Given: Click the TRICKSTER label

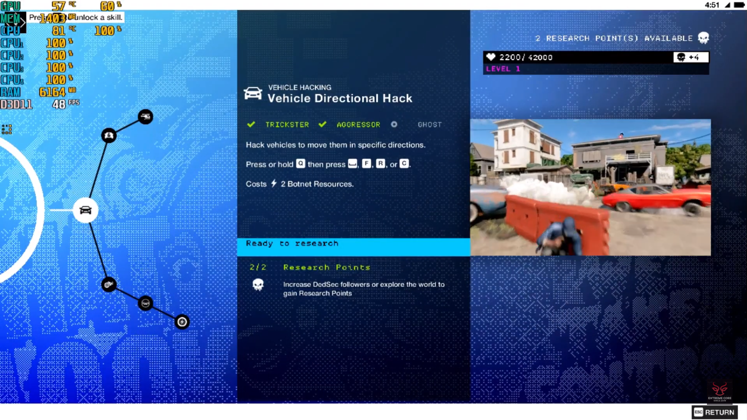Looking at the screenshot, I should [287, 124].
